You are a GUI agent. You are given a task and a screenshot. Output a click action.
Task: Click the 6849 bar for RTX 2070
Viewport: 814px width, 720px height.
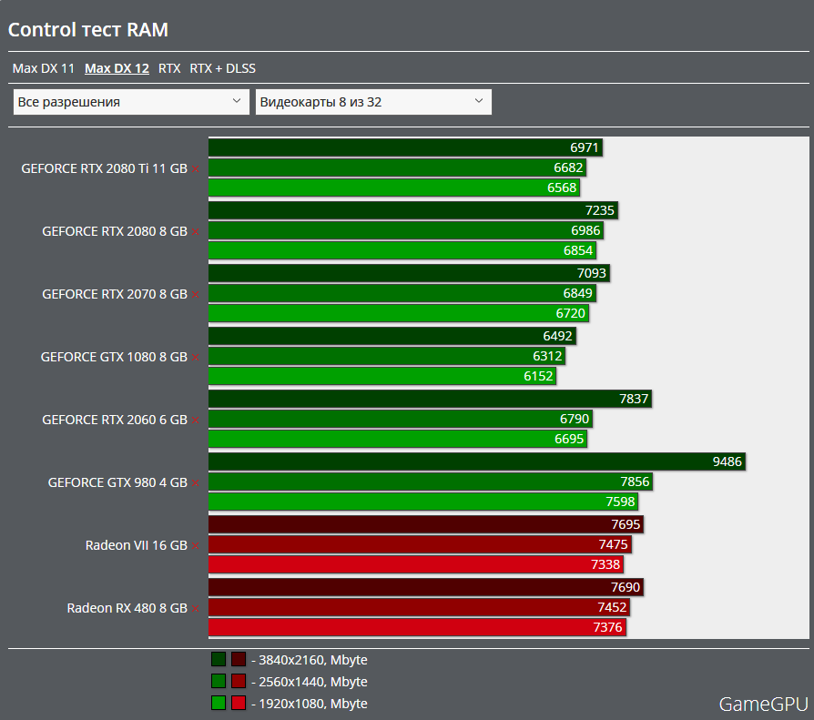coord(402,293)
